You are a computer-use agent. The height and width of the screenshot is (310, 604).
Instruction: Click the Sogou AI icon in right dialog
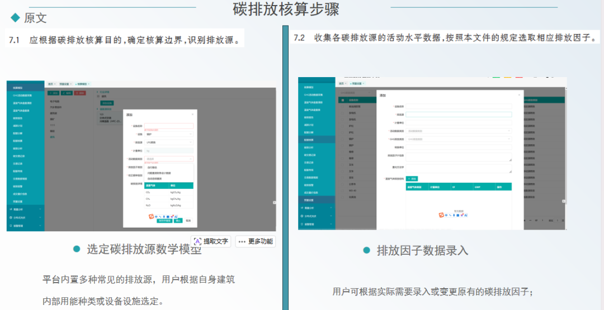(466, 215)
